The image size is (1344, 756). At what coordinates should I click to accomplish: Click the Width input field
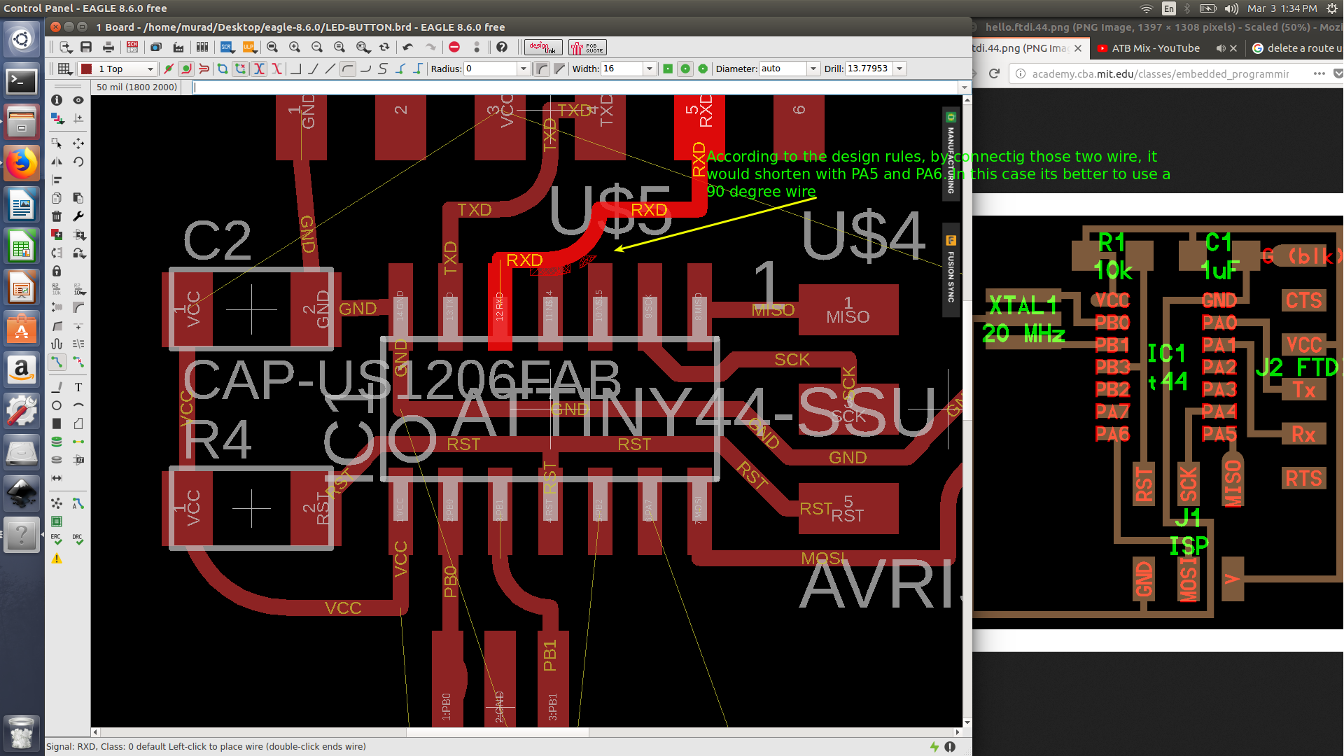pyautogui.click(x=622, y=69)
